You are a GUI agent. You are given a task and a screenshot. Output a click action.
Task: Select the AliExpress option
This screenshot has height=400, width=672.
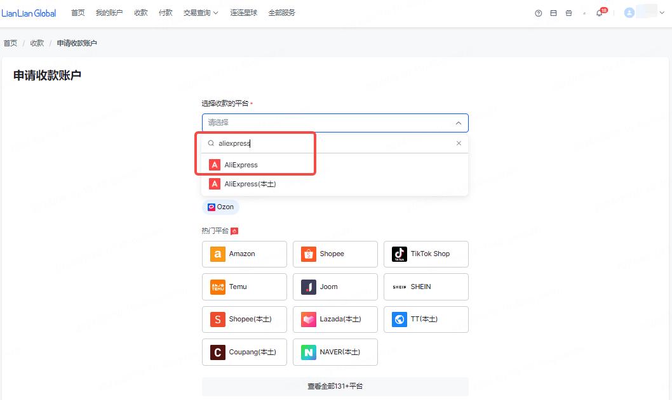(x=335, y=165)
